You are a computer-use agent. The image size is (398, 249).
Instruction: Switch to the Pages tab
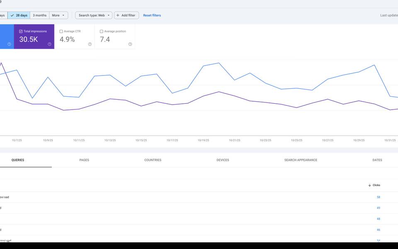point(84,160)
